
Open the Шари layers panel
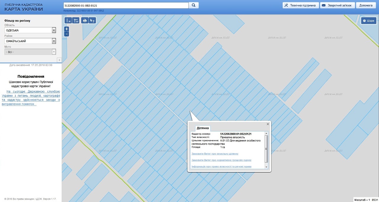point(369,21)
